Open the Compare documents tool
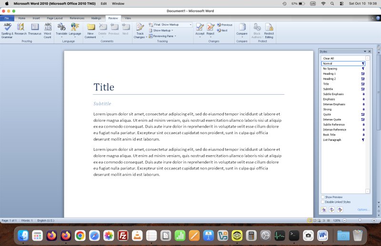 click(242, 30)
